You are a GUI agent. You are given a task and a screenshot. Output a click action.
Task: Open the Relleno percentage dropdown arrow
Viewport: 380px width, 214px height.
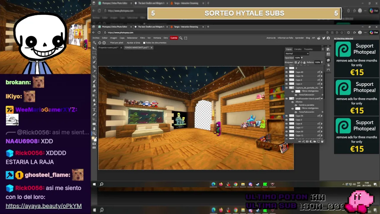coord(322,62)
